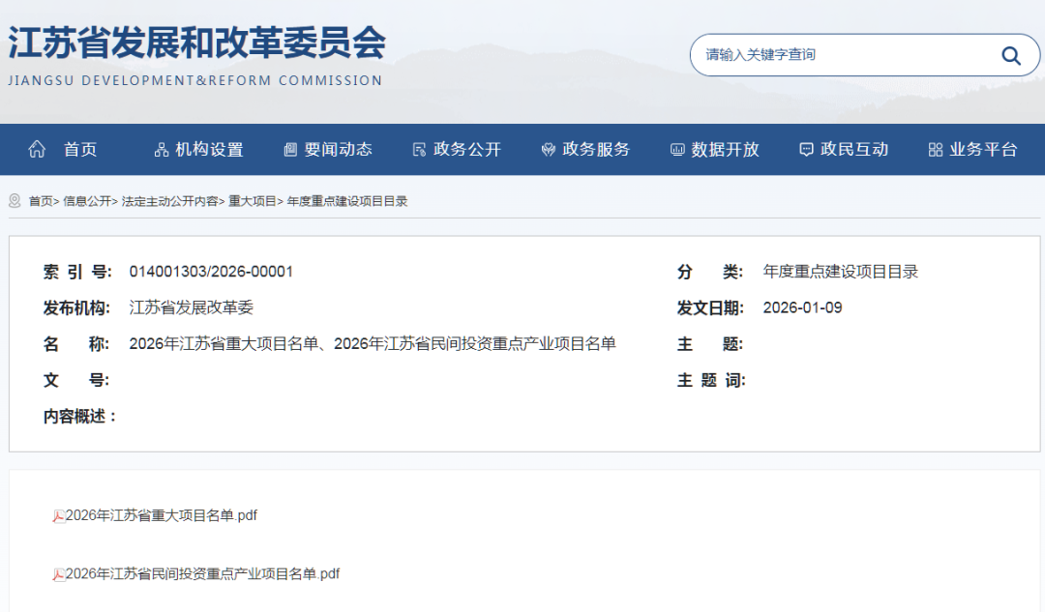Viewport: 1045px width, 612px height.
Task: Click the PDF icon for 2026年江苏省重大项目名单
Action: tap(58, 516)
